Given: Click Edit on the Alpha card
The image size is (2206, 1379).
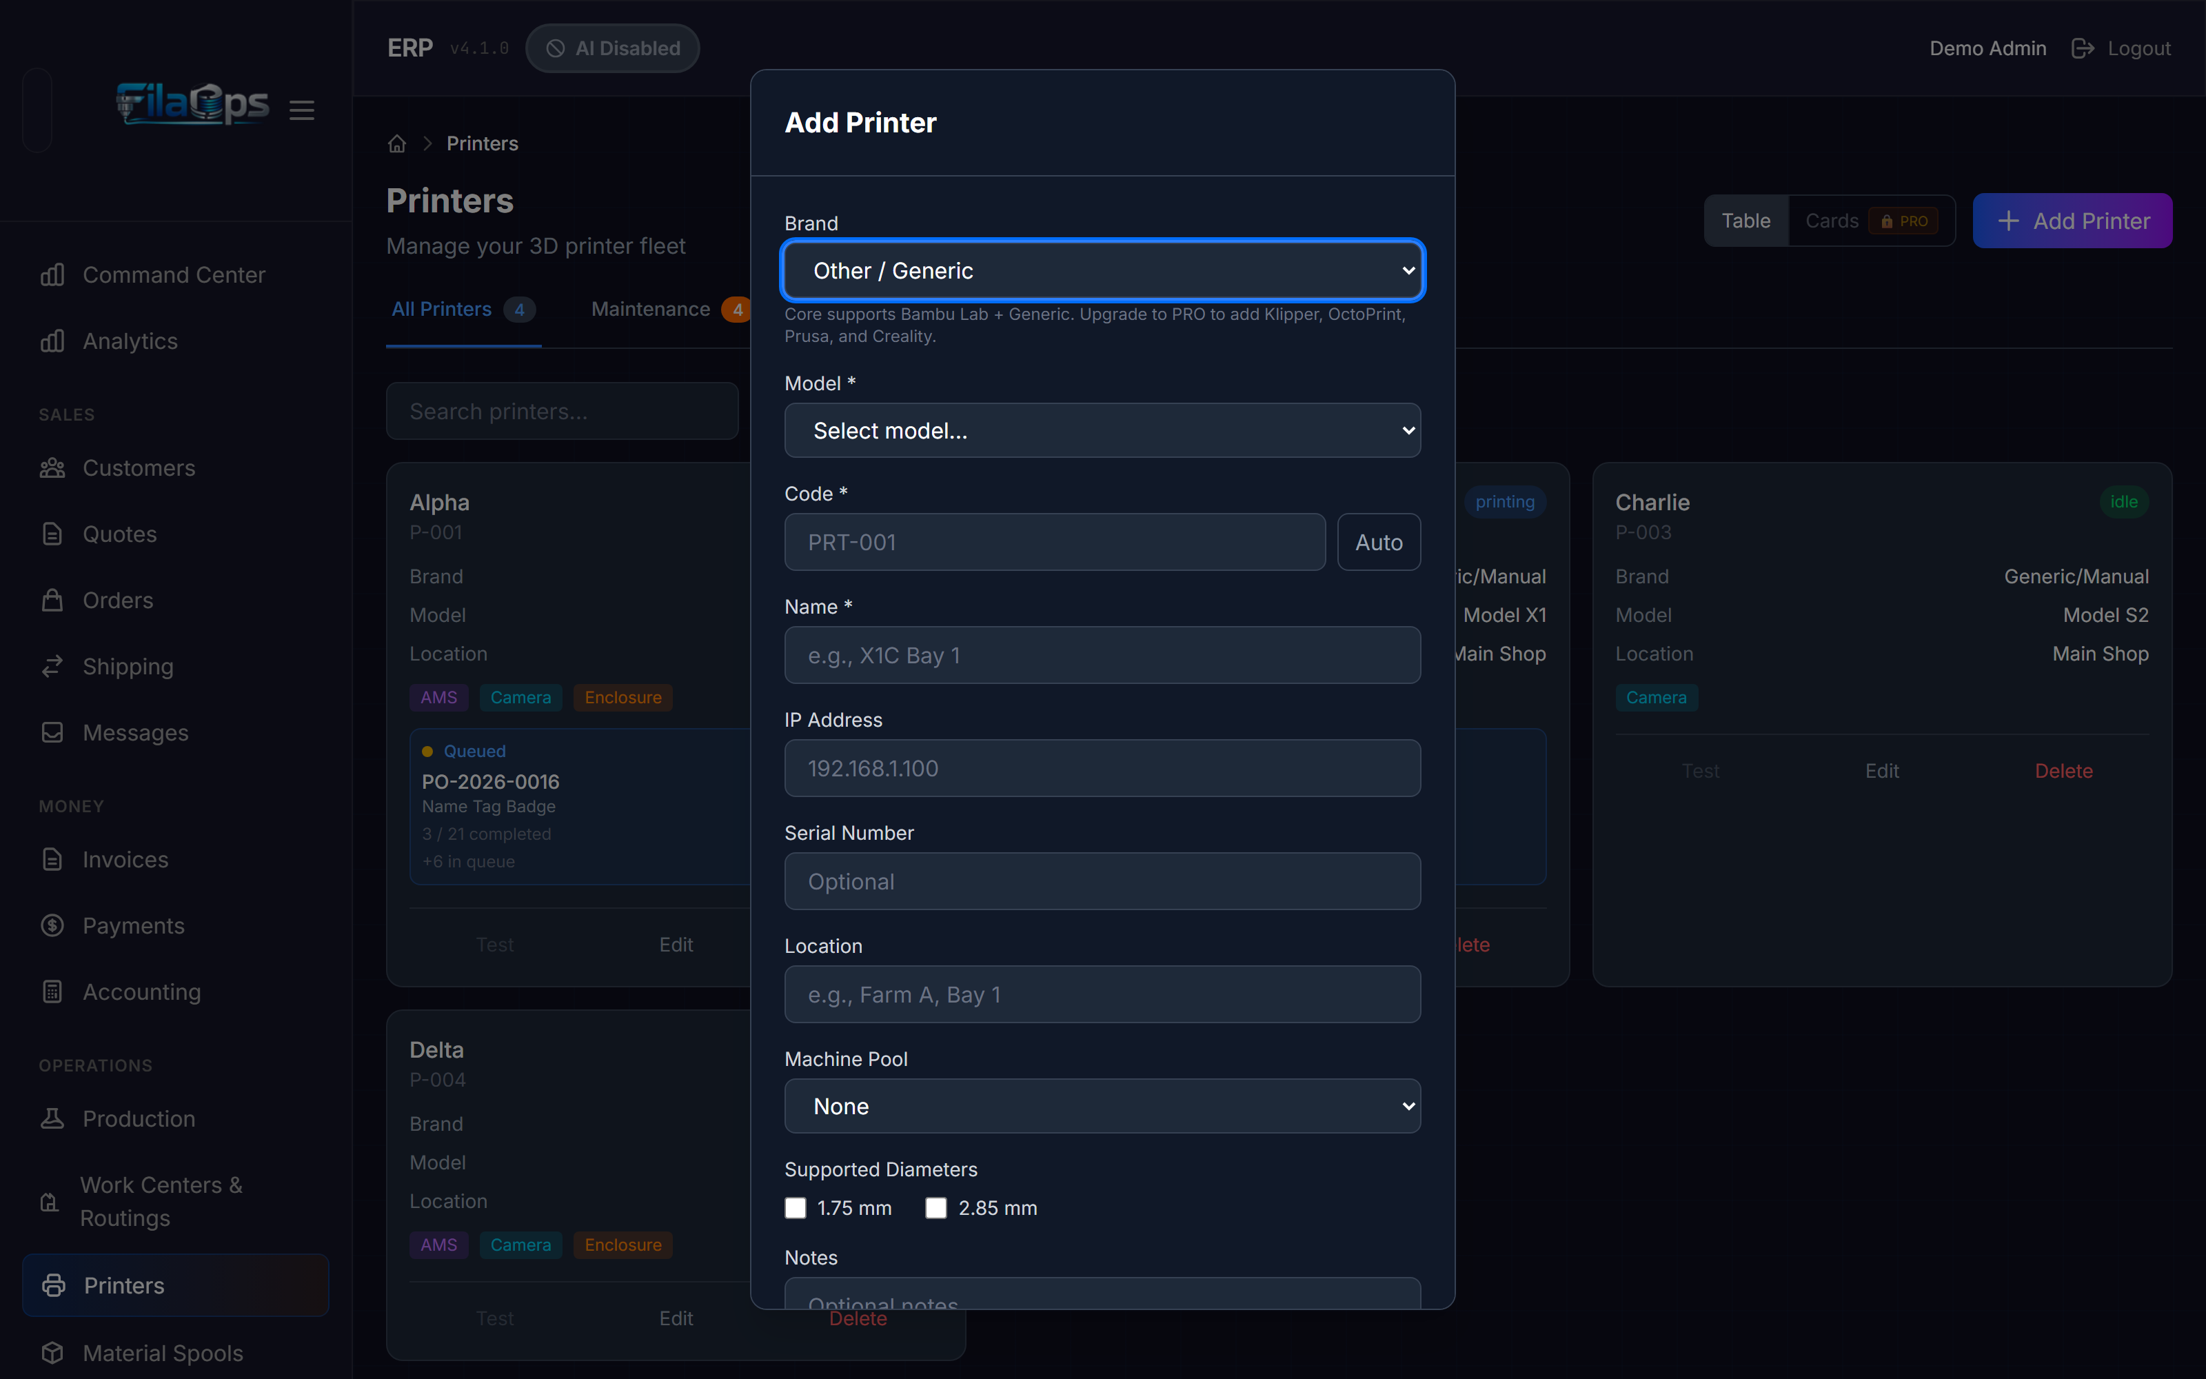Looking at the screenshot, I should [x=676, y=944].
